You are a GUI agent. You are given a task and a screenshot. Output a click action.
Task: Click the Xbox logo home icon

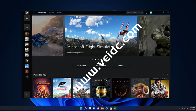[27, 13]
